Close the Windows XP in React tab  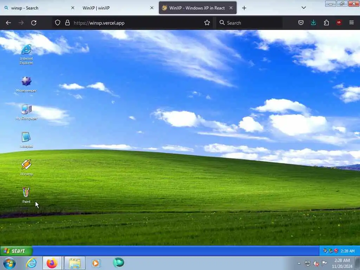[231, 8]
